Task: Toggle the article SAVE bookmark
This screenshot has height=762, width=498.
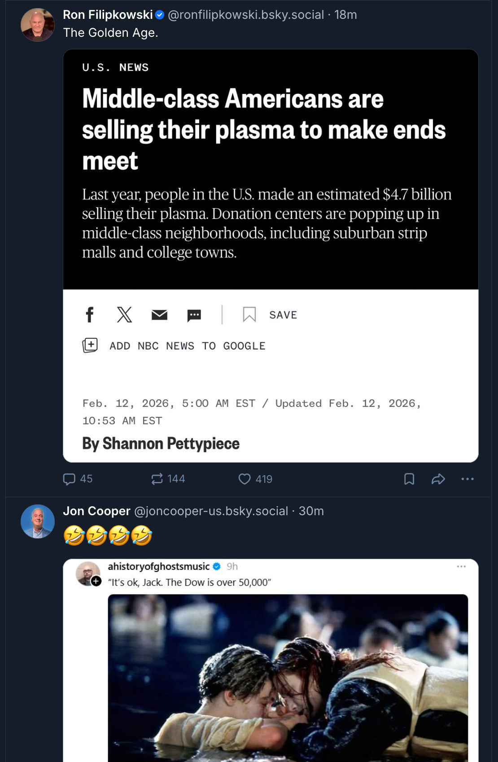Action: click(249, 315)
